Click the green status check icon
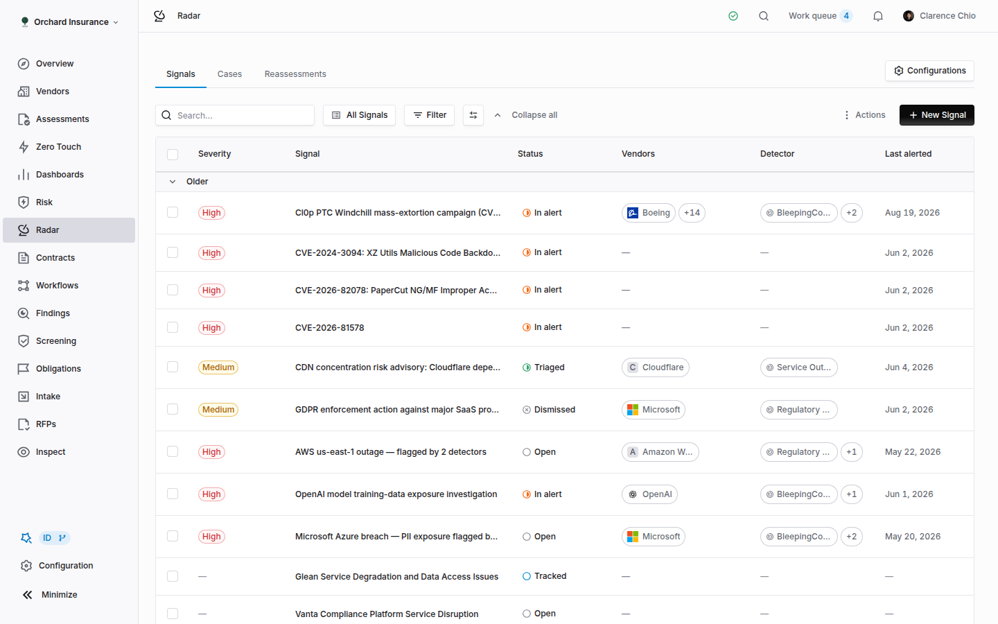Screen dimensions: 998x624 [x=733, y=16]
